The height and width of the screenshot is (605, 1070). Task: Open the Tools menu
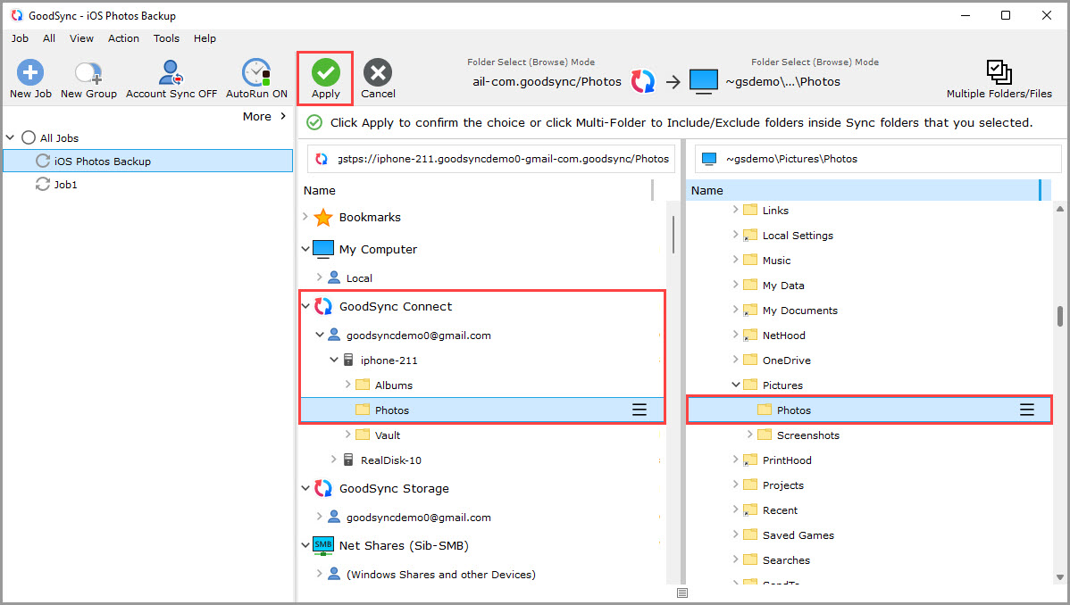166,38
